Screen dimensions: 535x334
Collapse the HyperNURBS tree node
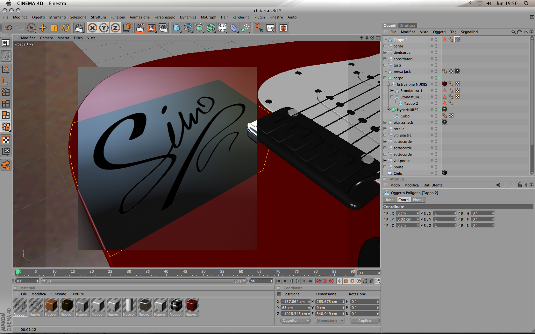pos(388,110)
